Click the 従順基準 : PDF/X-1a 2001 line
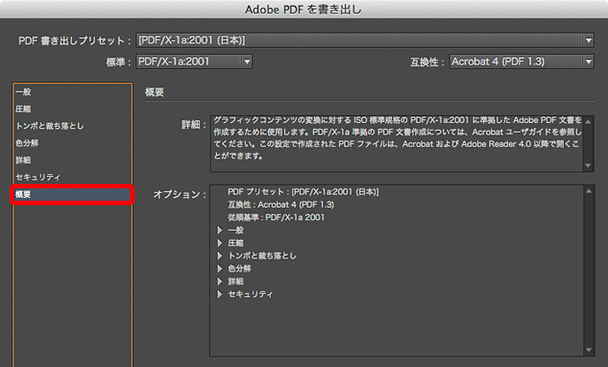This screenshot has height=367, width=608. [276, 218]
